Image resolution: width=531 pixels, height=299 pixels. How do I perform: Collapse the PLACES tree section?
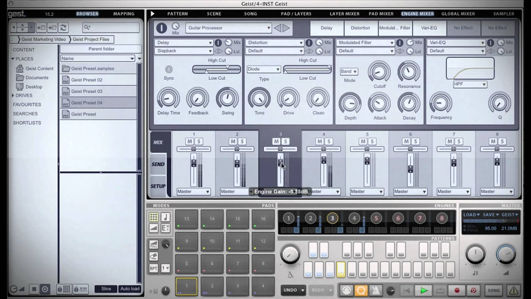coord(13,59)
